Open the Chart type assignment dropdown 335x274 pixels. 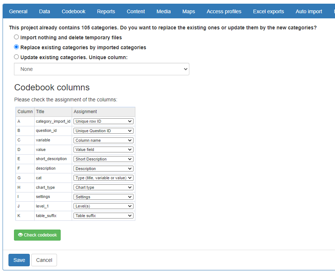pos(103,187)
